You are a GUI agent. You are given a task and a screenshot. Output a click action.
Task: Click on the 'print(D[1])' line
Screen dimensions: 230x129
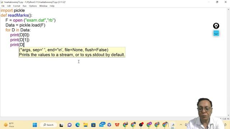click(x=20, y=40)
